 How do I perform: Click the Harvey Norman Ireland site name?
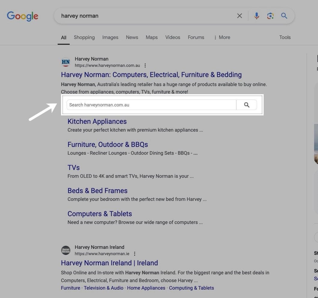[99, 247]
